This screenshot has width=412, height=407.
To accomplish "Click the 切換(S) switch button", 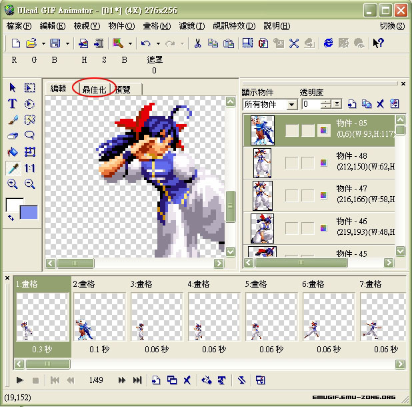I will 392,26.
